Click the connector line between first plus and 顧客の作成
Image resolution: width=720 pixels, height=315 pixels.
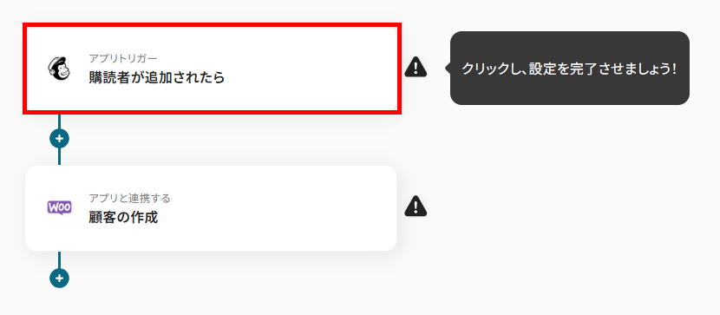[x=59, y=157]
